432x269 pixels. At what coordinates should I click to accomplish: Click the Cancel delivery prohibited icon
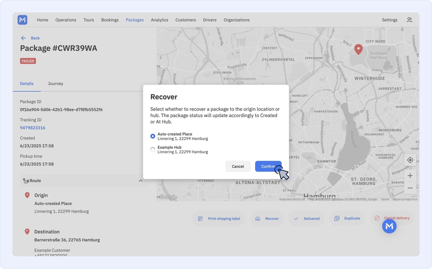coord(377,218)
